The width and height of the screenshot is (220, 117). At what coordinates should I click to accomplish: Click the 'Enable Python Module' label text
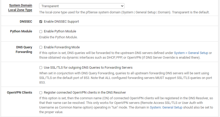(x=60, y=31)
